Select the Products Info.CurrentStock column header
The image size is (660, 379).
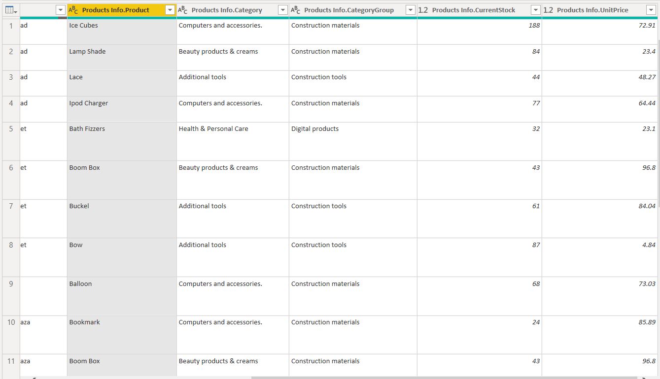click(473, 10)
